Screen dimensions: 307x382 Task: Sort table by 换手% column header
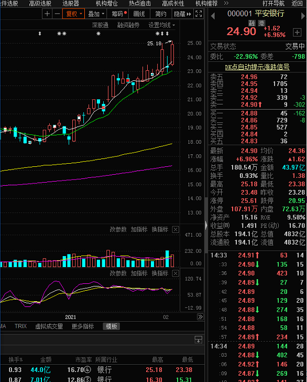coord(16,359)
